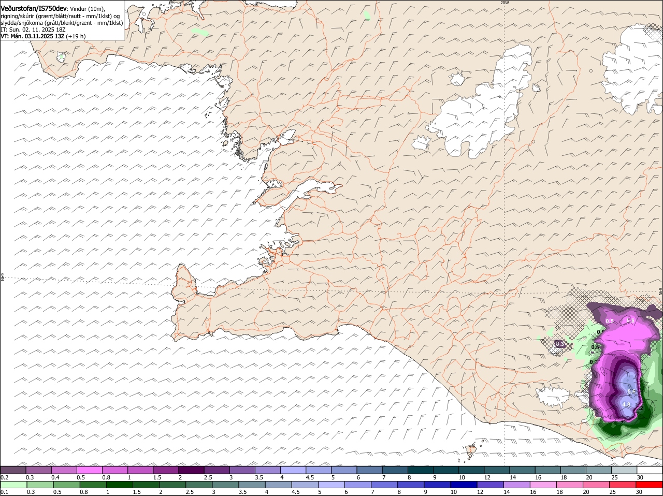This screenshot has width=663, height=496.
Task: Click the small green patch near the top center
Action: pos(367,15)
